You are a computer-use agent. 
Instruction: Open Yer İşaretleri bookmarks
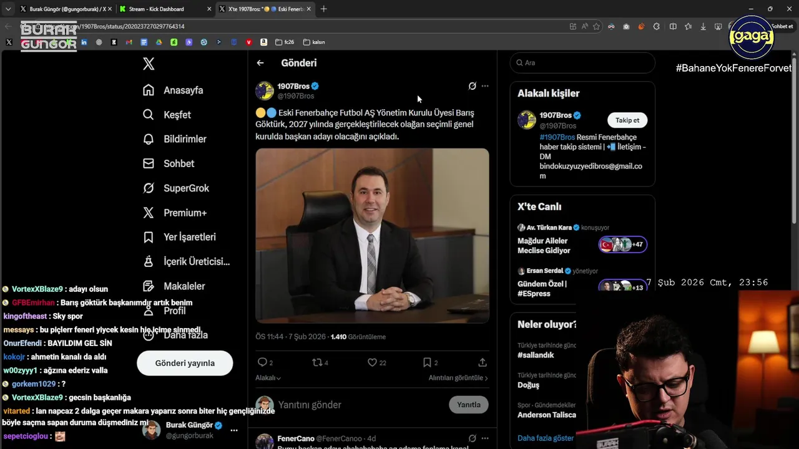[x=179, y=237]
